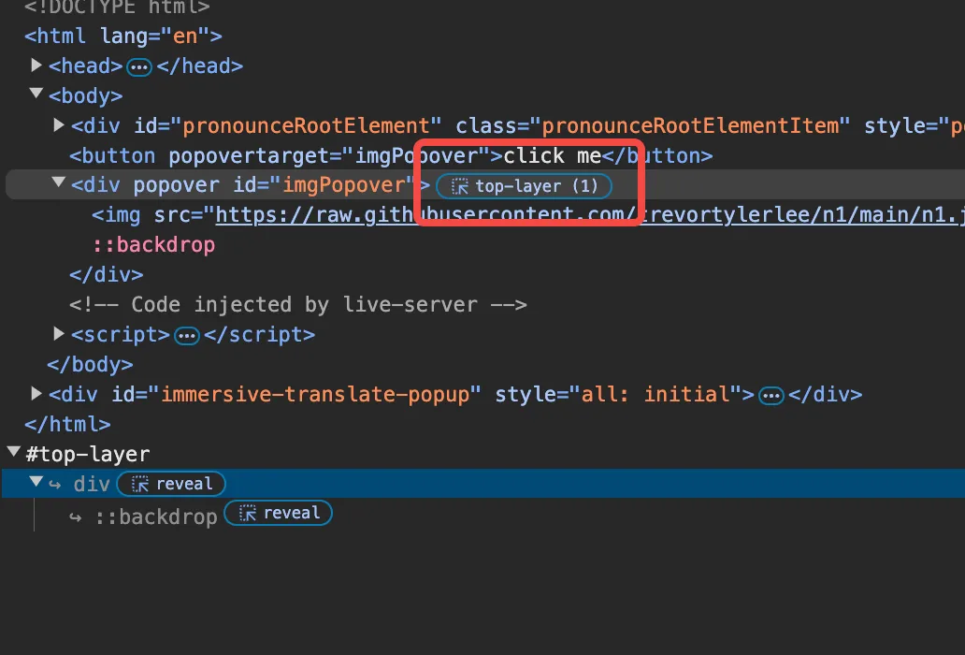The image size is (965, 655).
Task: Collapse the div under #top-layer
Action: click(36, 483)
